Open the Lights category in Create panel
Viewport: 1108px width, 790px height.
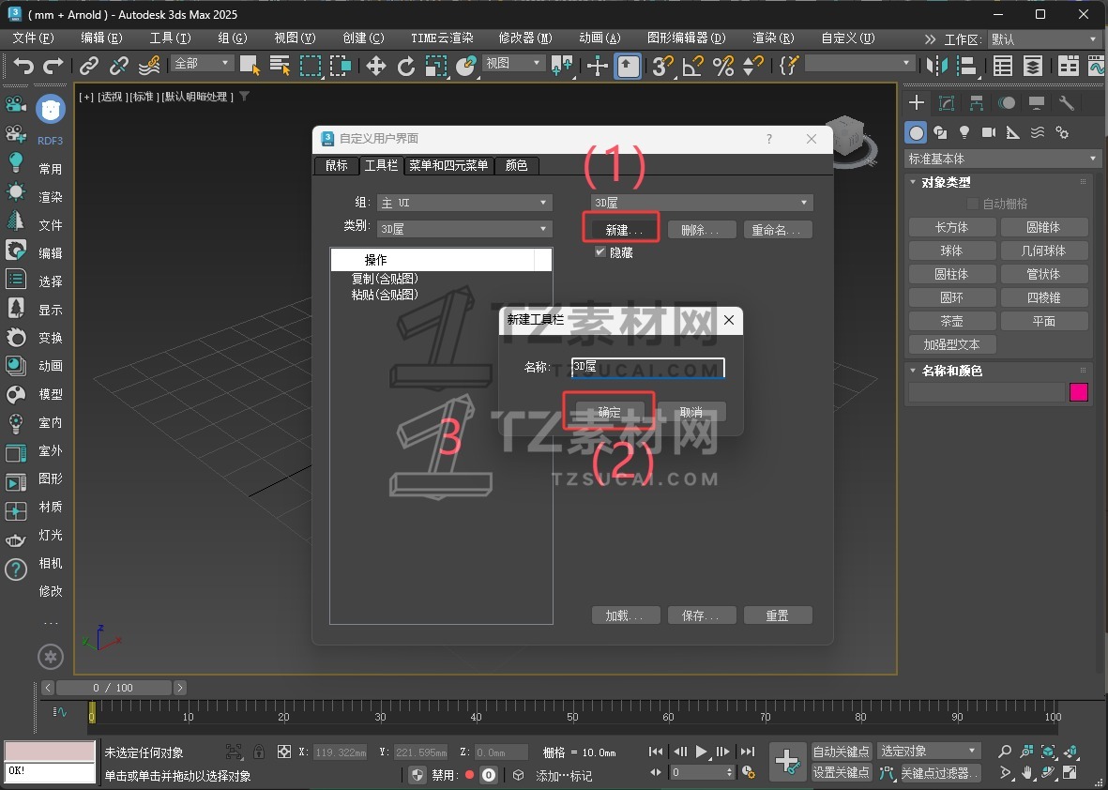[x=963, y=132]
